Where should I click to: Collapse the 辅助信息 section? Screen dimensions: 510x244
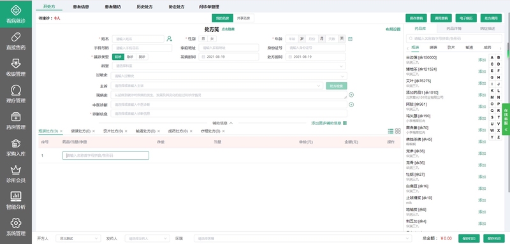click(222, 123)
